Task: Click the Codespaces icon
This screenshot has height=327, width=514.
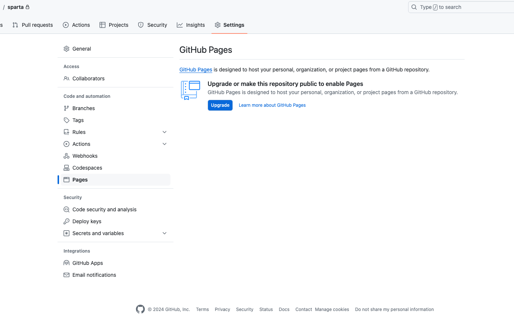Action: (x=66, y=168)
